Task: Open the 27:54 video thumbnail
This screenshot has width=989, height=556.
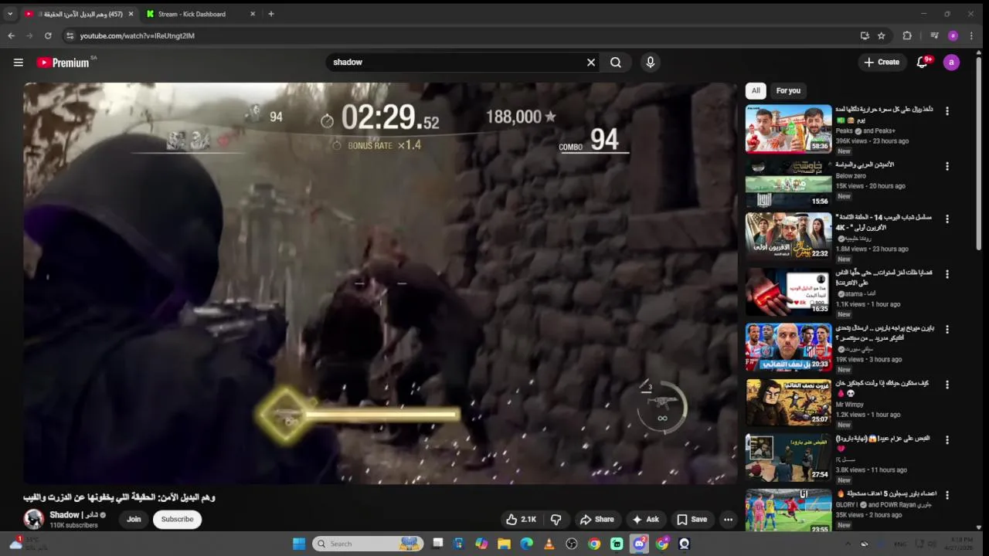Action: [788, 458]
